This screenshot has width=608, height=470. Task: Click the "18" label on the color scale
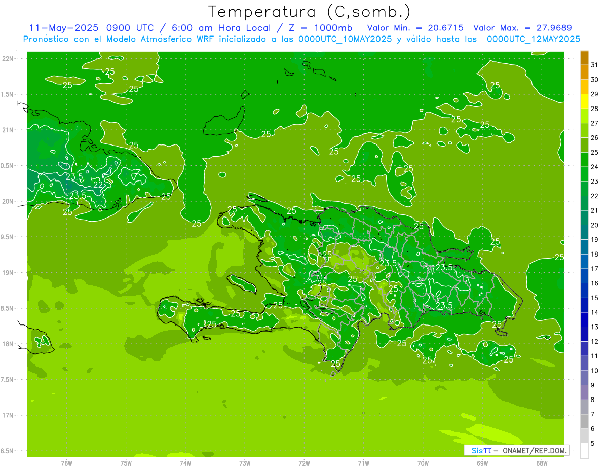(x=594, y=254)
